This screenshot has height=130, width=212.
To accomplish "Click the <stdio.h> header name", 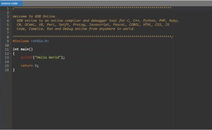I will (x=40, y=41).
